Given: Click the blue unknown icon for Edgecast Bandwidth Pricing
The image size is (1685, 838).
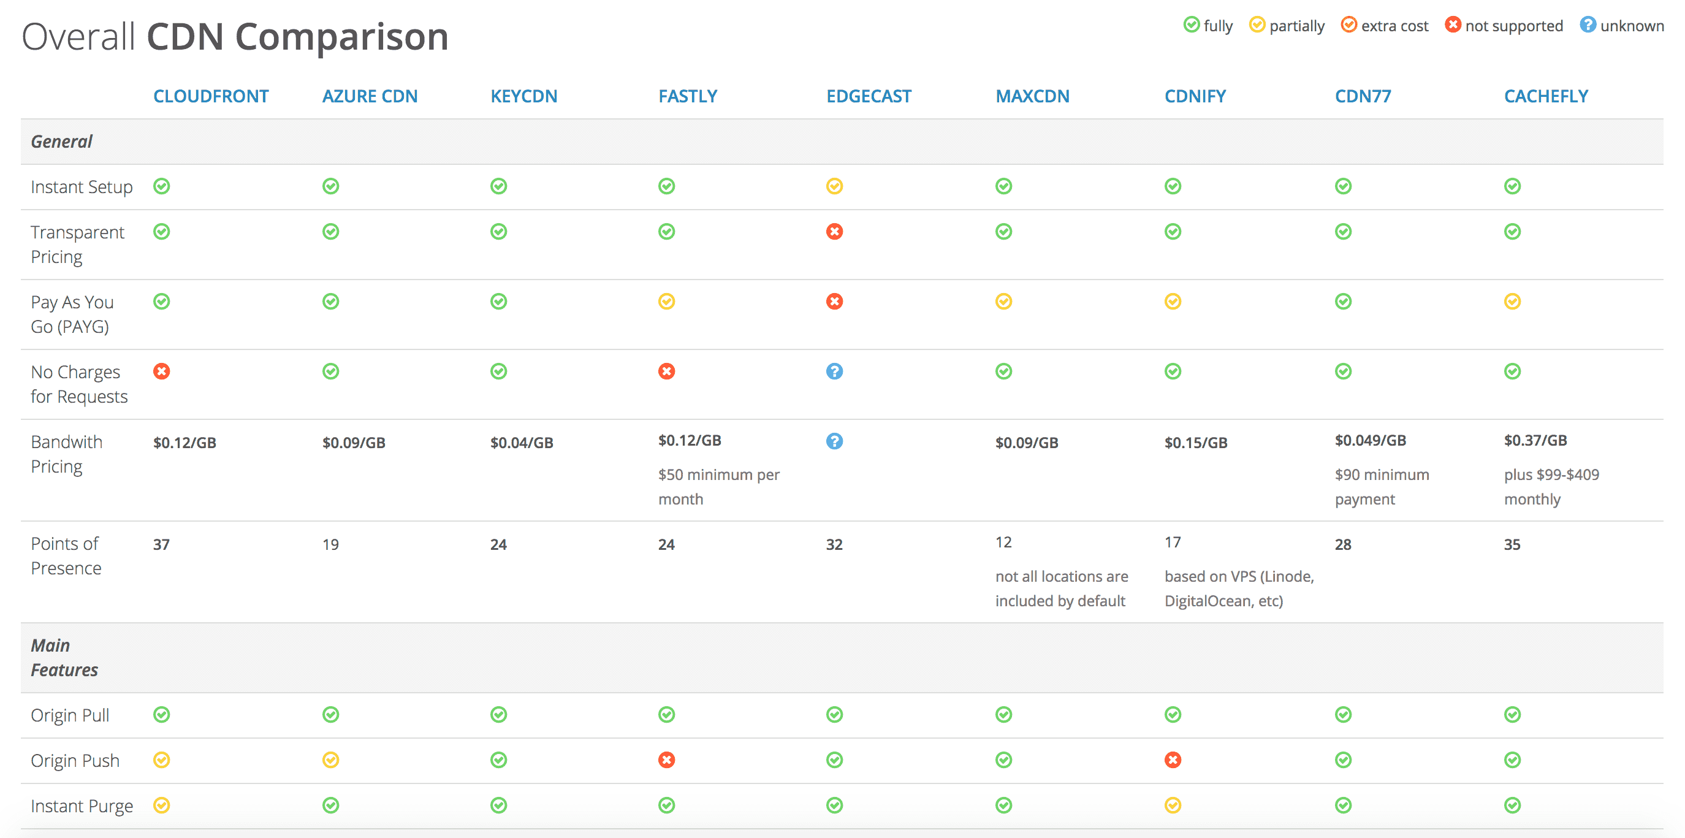Looking at the screenshot, I should (x=834, y=441).
